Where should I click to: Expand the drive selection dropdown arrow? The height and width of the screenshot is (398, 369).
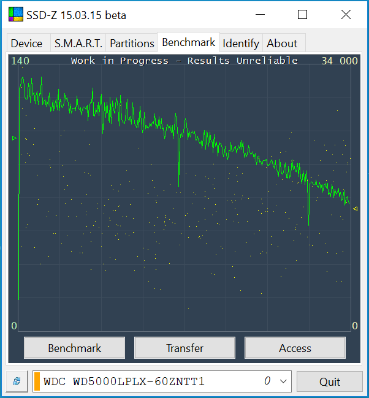[x=283, y=381]
